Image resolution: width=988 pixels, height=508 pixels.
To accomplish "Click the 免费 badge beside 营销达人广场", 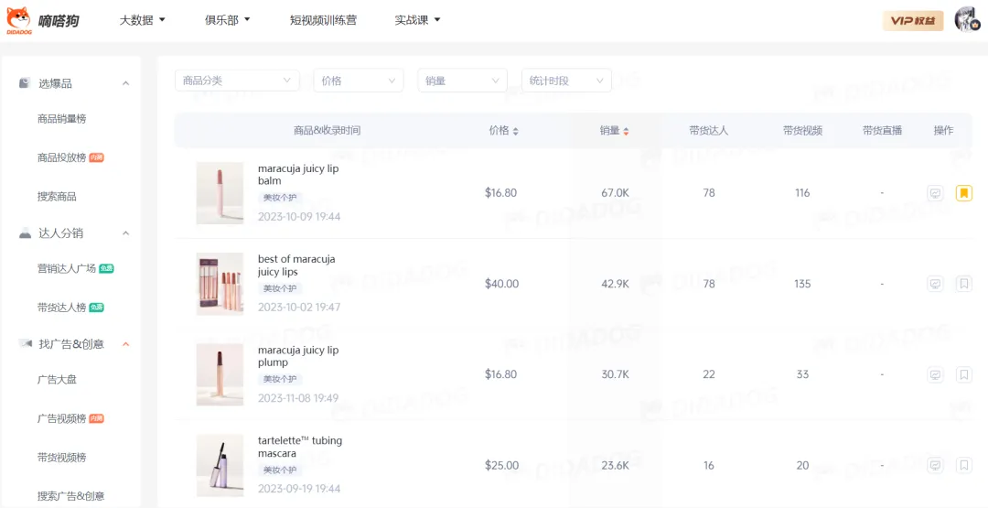I will pos(106,268).
